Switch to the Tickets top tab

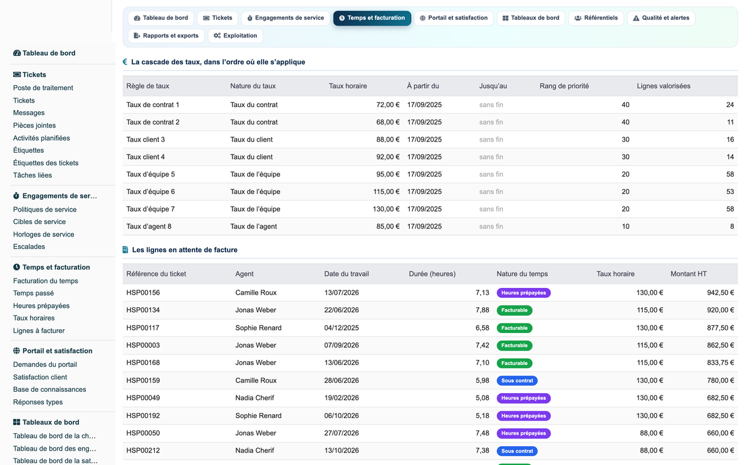[217, 18]
